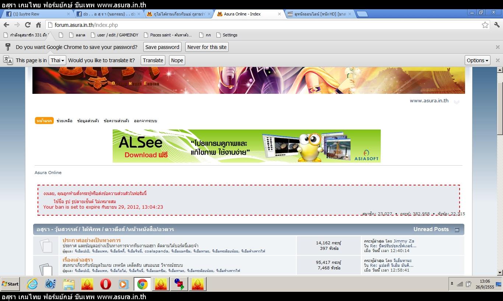Click the key icon on password bar
This screenshot has width=503, height=301.
8,47
